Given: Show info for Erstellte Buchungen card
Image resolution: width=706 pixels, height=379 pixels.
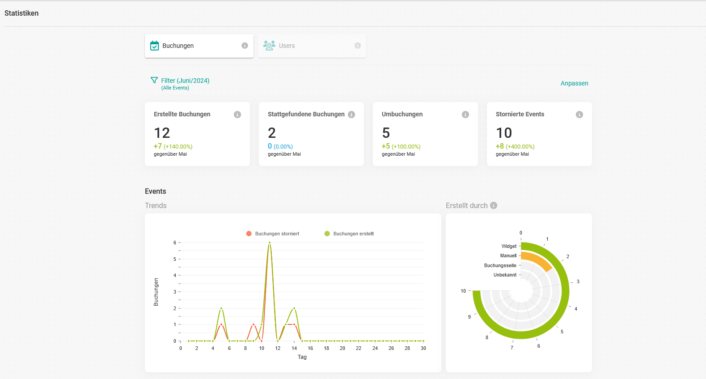Looking at the screenshot, I should point(237,115).
